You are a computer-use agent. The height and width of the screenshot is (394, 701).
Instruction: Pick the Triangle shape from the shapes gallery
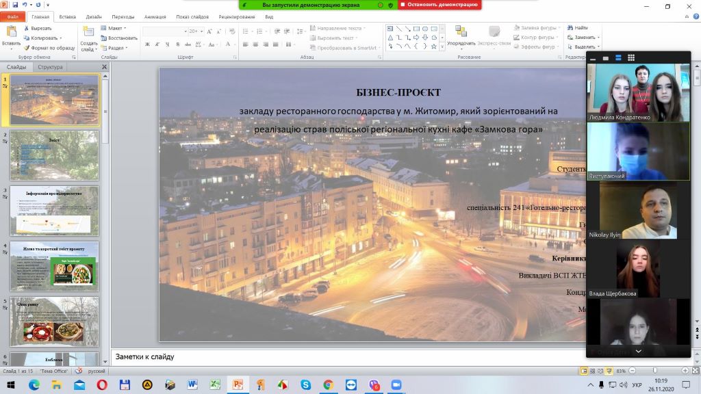pyautogui.click(x=390, y=38)
